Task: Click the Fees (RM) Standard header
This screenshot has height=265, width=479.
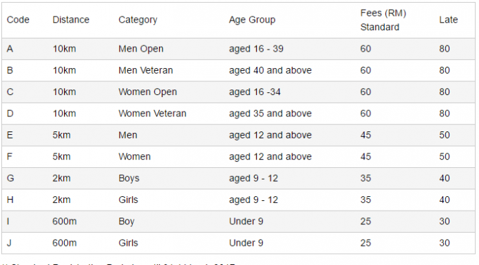Action: pyautogui.click(x=383, y=20)
